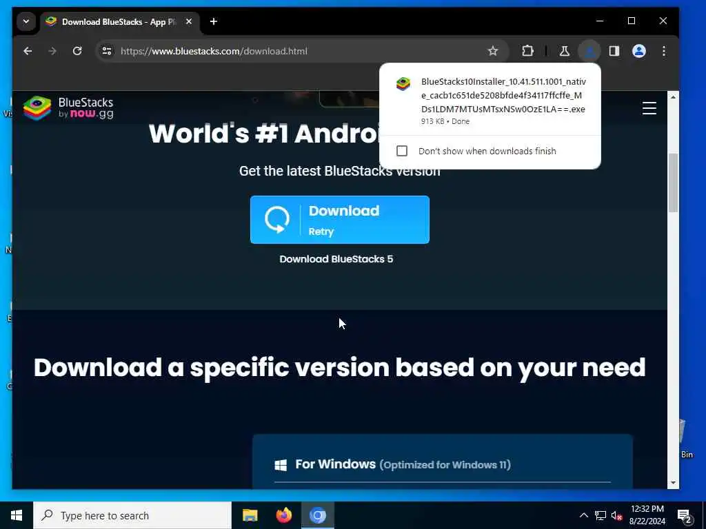The height and width of the screenshot is (529, 706).
Task: Open the muted volume tray icon
Action: click(616, 515)
